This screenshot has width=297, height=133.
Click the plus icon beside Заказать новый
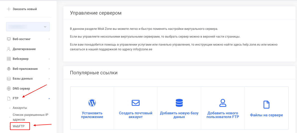pos(9,9)
